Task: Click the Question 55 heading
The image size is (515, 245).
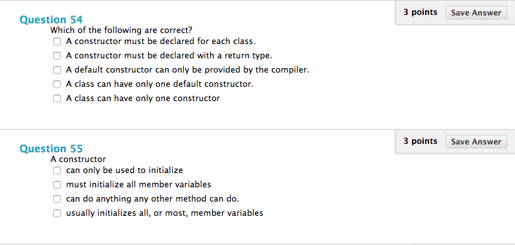Action: click(x=51, y=148)
